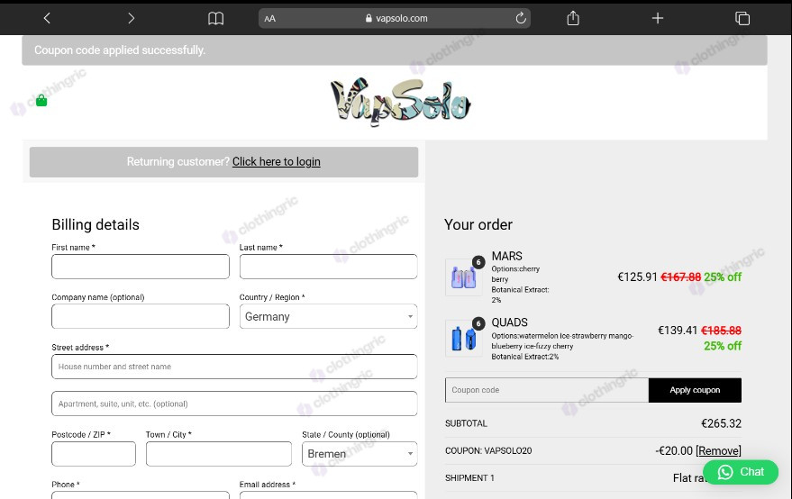Click the Coupon code applied successfully notice

(x=395, y=50)
